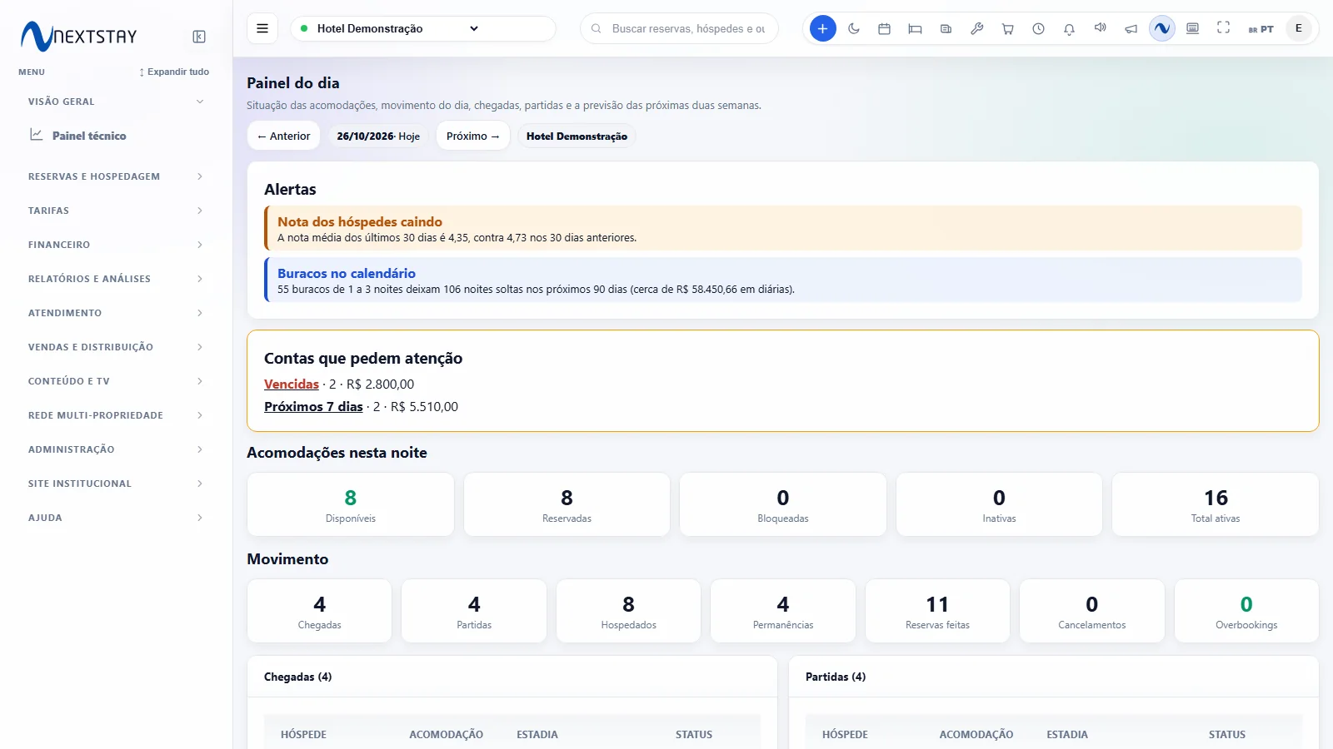
Task: Click the NextStay logo
Action: [79, 37]
